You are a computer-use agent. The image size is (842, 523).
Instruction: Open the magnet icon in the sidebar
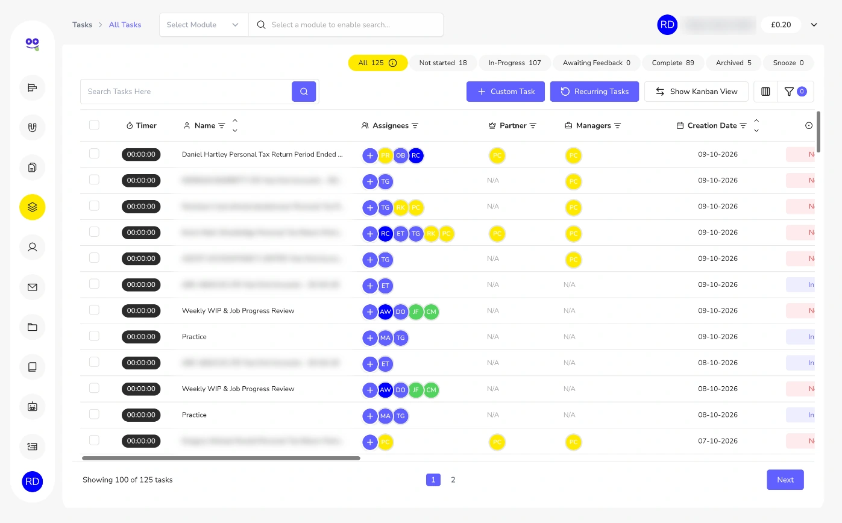pos(33,127)
